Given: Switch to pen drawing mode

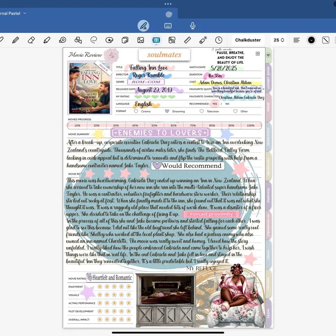Looking at the screenshot, I should click(x=143, y=26).
